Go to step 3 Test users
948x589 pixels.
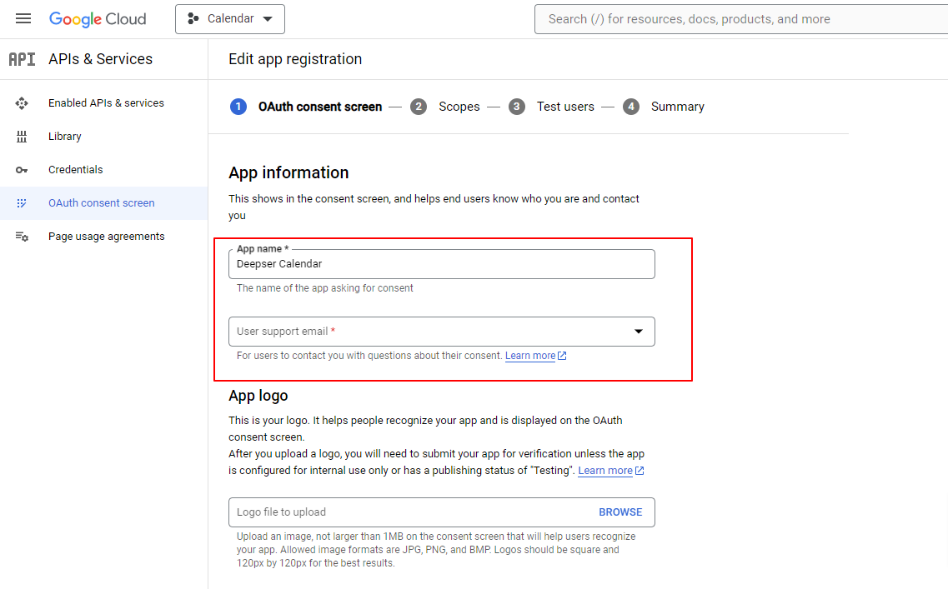point(551,107)
